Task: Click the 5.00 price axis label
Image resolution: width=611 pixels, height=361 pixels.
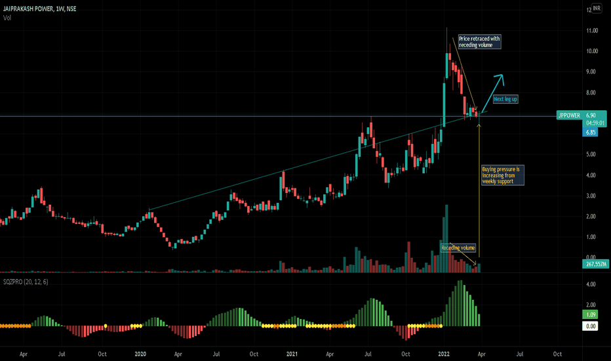Action: 591,154
